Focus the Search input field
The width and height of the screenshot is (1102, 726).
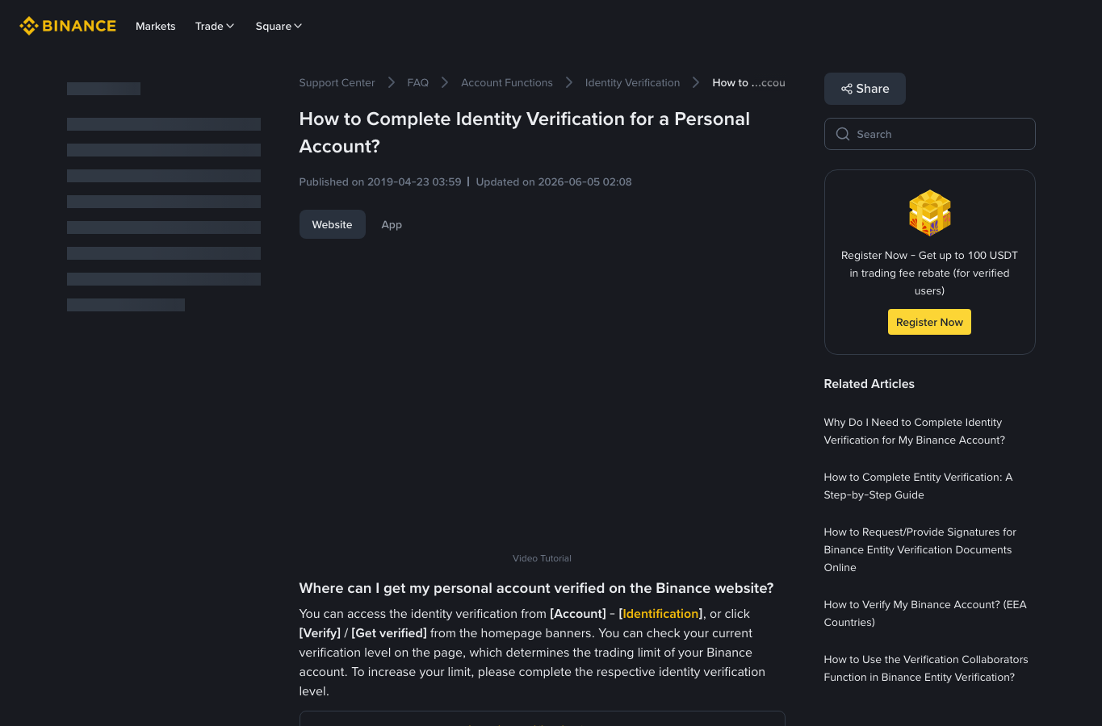coord(930,134)
